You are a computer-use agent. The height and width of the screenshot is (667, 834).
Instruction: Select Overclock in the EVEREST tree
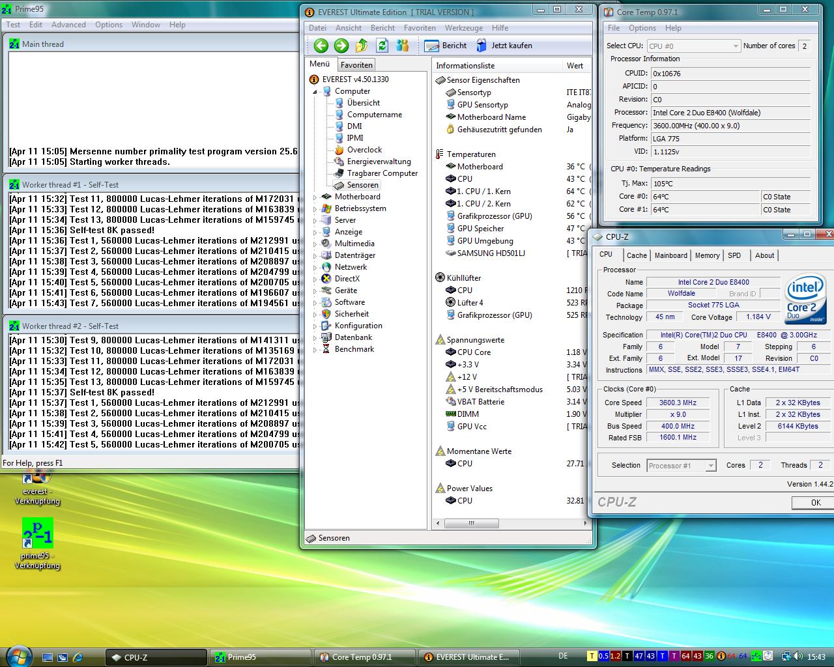(x=364, y=150)
